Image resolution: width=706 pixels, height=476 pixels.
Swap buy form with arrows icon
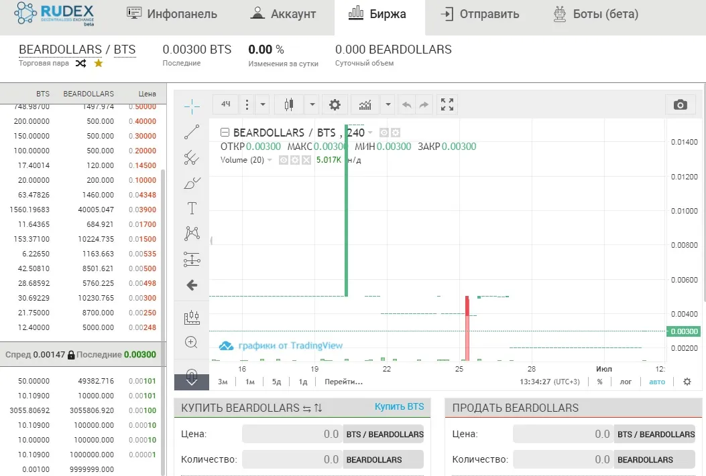point(306,408)
